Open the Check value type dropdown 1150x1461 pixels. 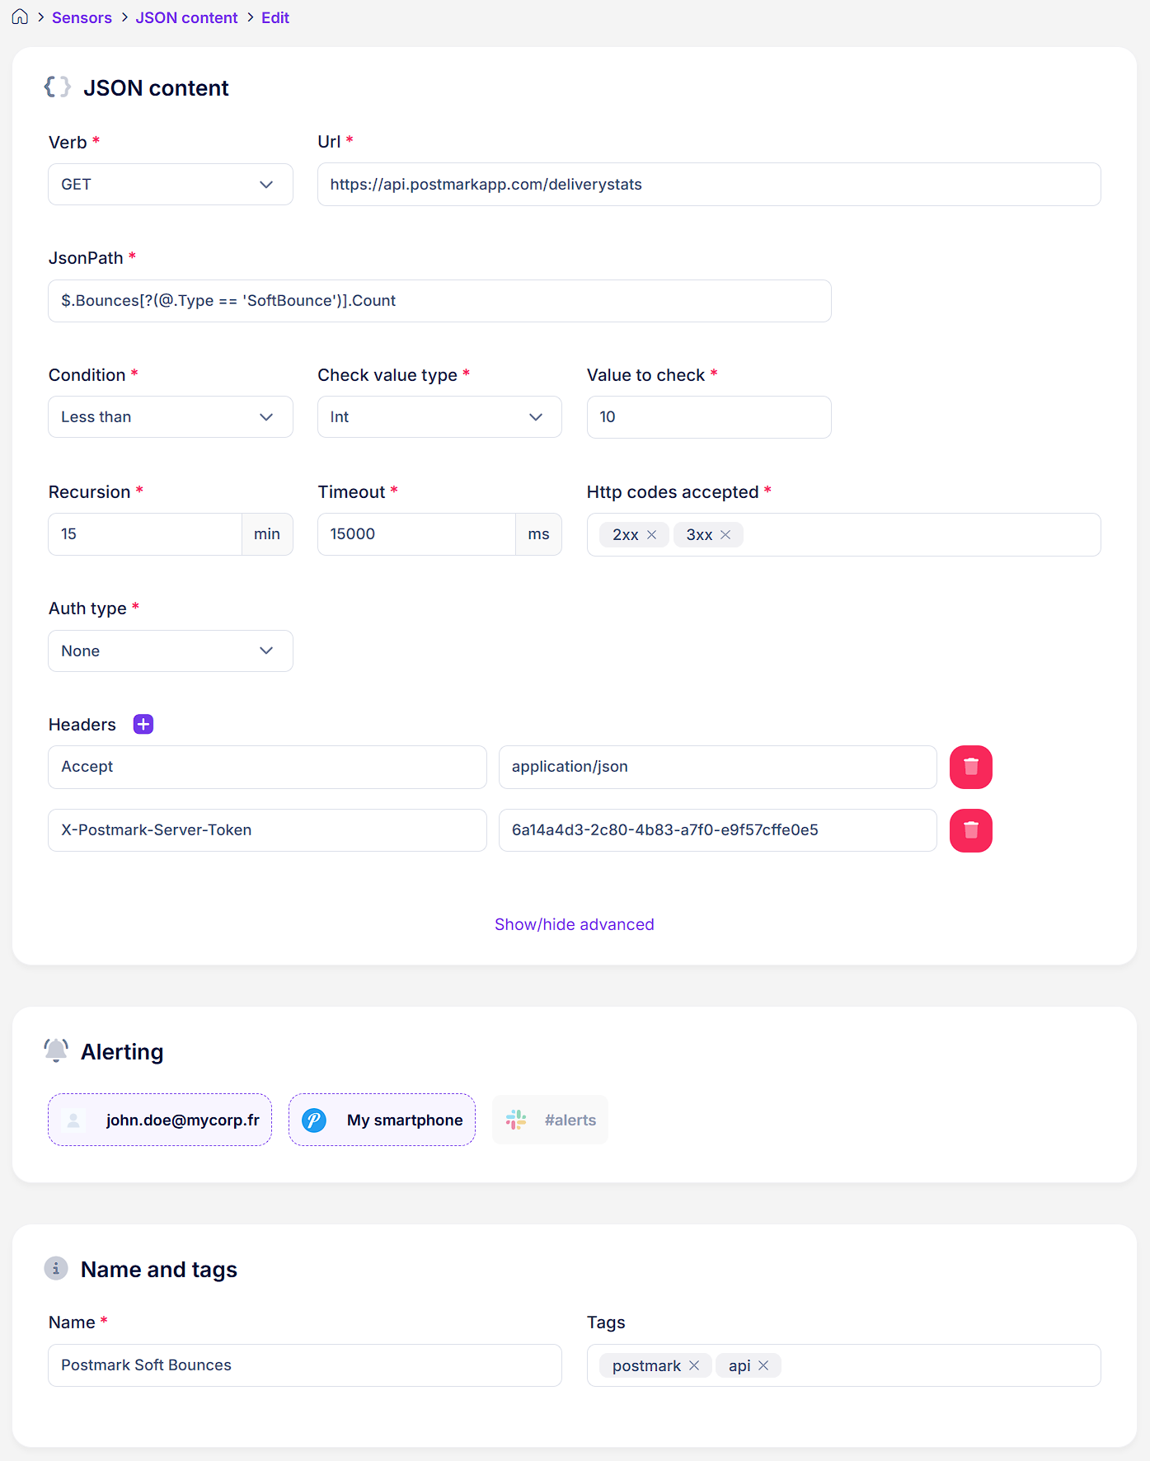[439, 417]
